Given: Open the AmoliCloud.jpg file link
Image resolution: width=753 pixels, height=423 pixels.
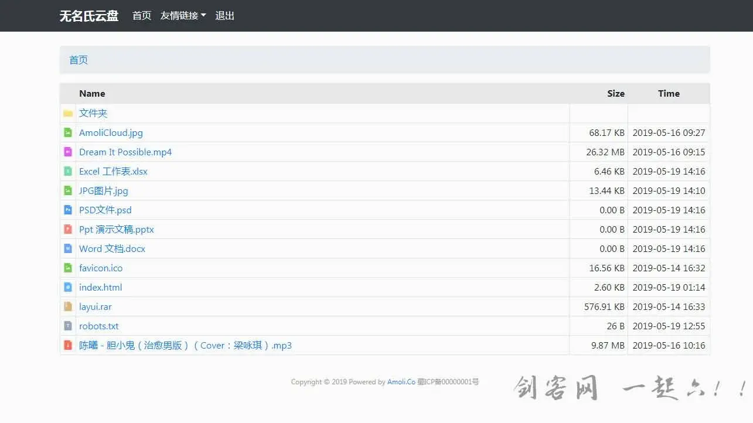Looking at the screenshot, I should tap(111, 132).
